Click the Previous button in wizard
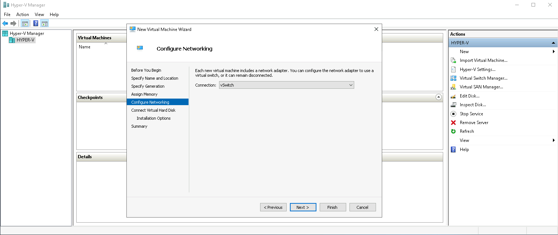 [273, 207]
